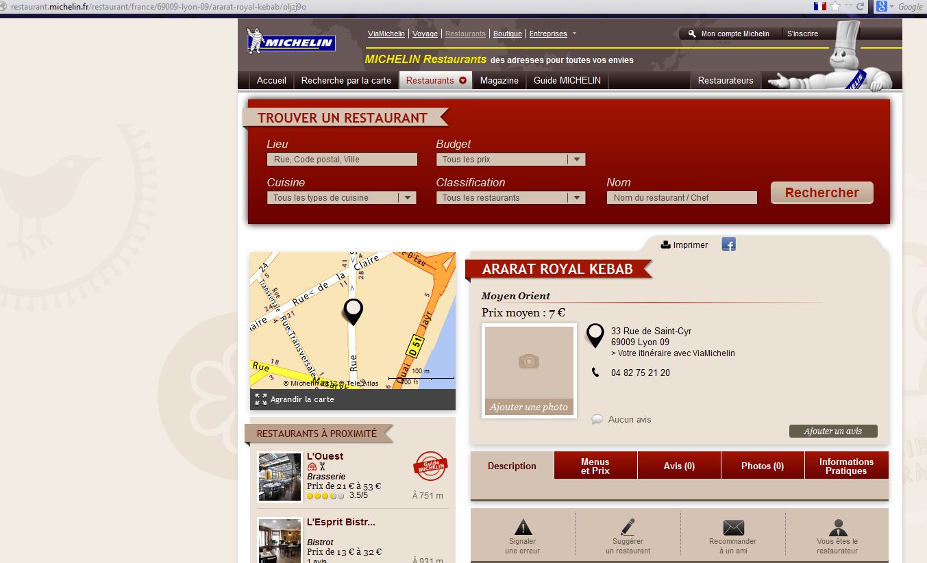Open the L'Ouest restaurant thumbnail

point(280,477)
